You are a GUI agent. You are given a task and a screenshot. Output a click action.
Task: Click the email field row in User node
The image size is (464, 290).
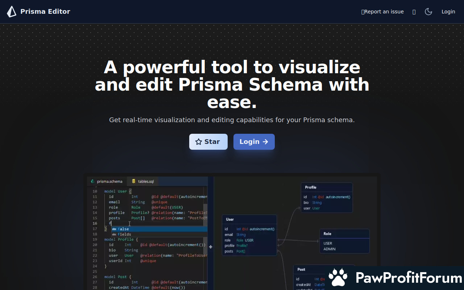coord(249,235)
